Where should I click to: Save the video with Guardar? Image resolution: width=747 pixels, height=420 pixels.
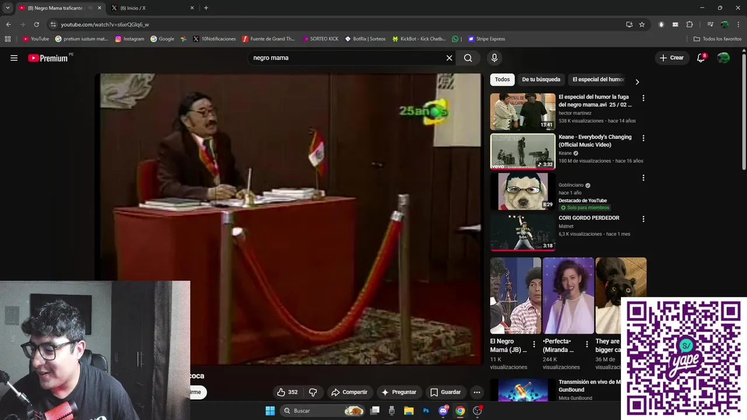click(x=445, y=392)
